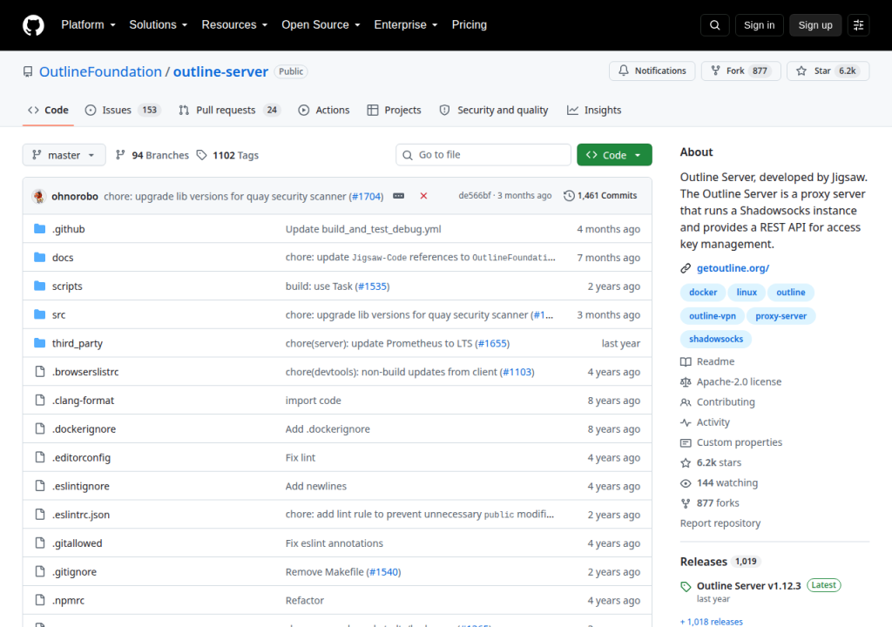Open the src folder icon
Image resolution: width=892 pixels, height=627 pixels.
[40, 314]
